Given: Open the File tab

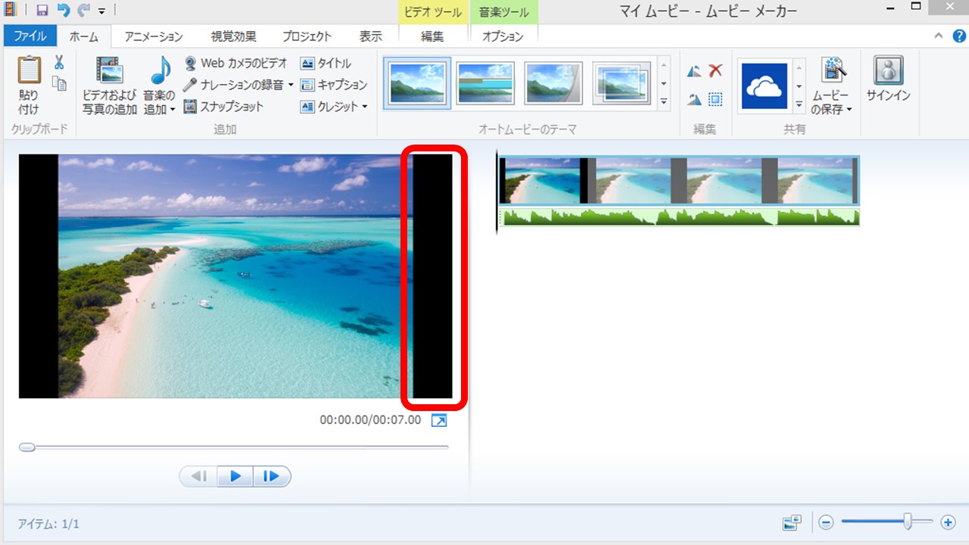Looking at the screenshot, I should [x=30, y=36].
